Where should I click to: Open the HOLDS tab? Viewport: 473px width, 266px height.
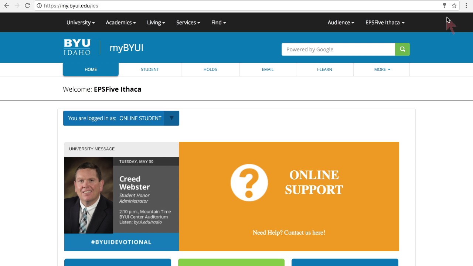click(x=210, y=69)
